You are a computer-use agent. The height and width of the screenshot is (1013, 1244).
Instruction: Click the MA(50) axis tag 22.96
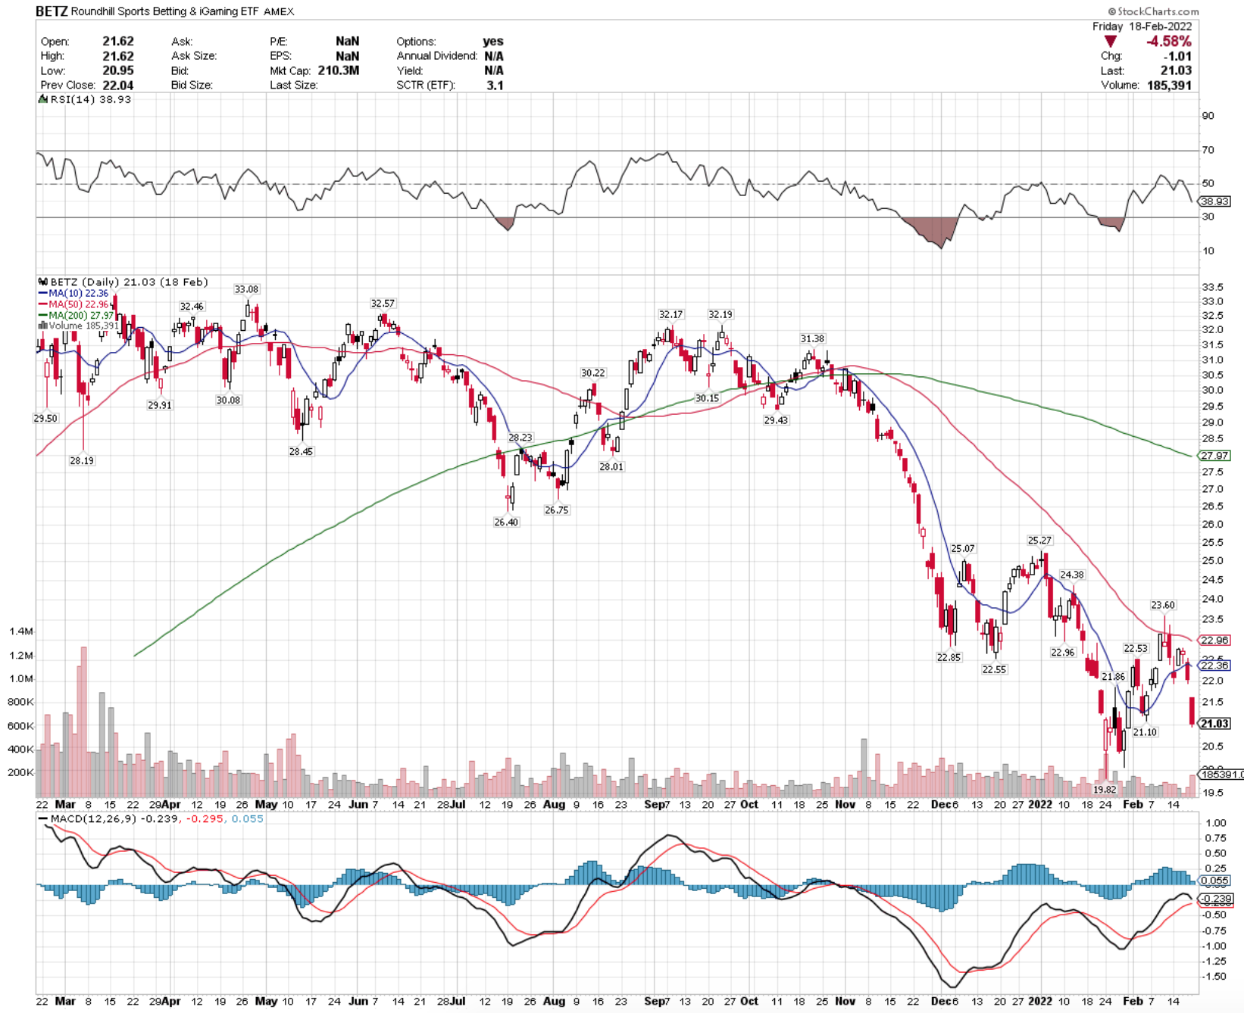(x=1214, y=640)
